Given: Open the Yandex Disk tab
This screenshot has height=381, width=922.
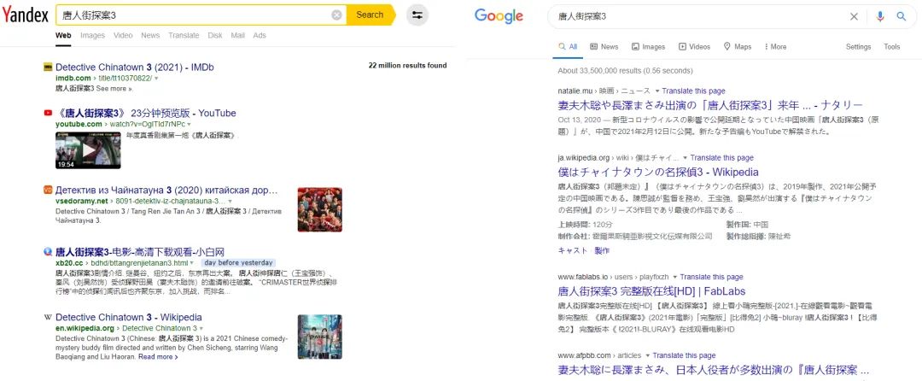Looking at the screenshot, I should pos(215,35).
